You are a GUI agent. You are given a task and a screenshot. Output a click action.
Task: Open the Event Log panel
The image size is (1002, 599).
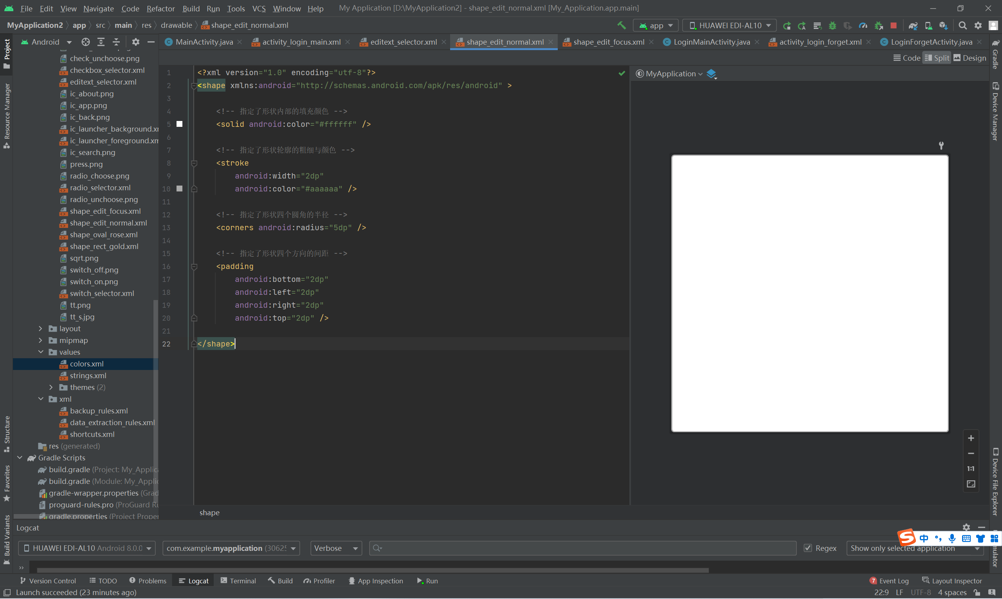tap(889, 581)
